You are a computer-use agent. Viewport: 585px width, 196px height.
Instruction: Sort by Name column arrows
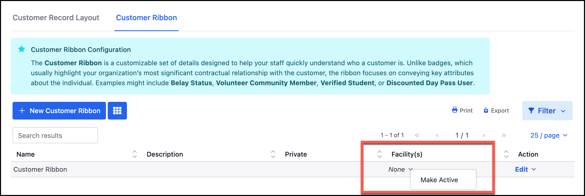135,154
